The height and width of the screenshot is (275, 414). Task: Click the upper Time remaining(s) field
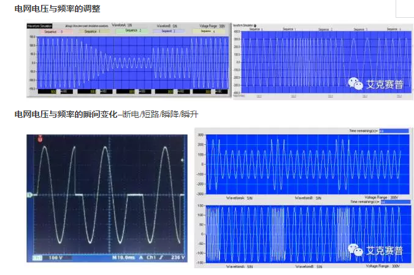pos(393,131)
